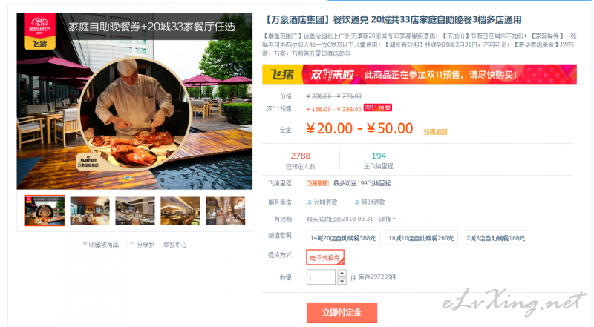Decrease quantity with the down arrow

coord(342,281)
